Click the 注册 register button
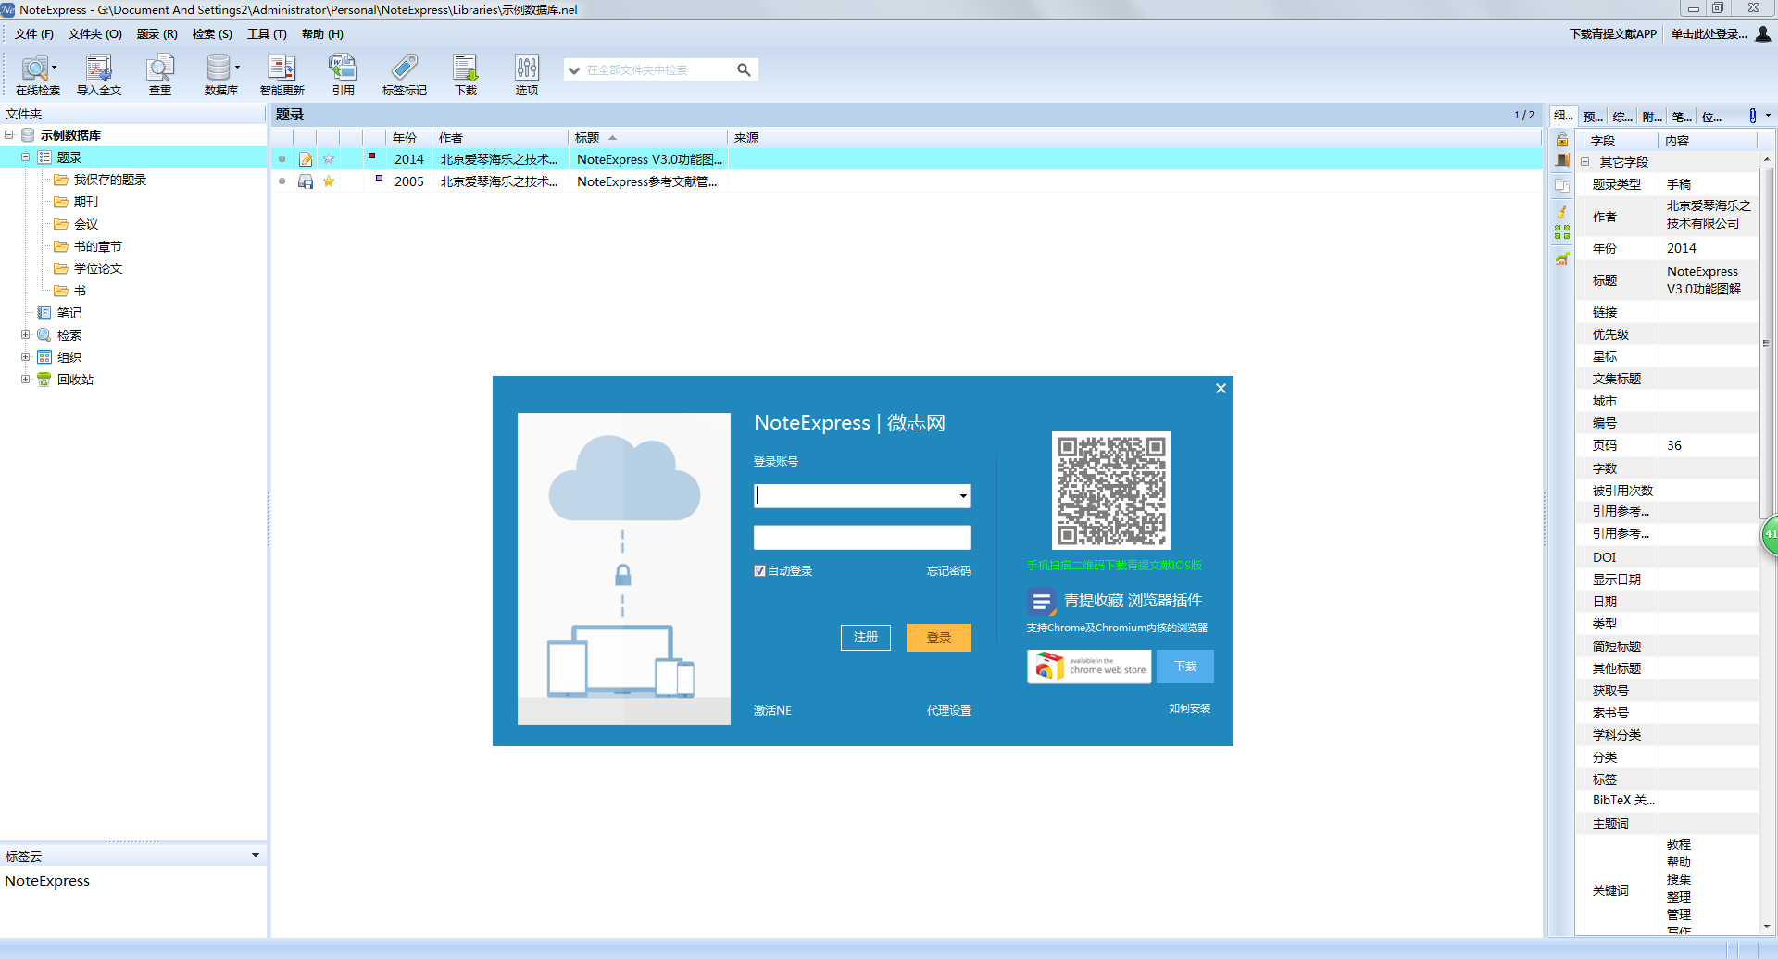This screenshot has width=1778, height=959. (x=865, y=638)
